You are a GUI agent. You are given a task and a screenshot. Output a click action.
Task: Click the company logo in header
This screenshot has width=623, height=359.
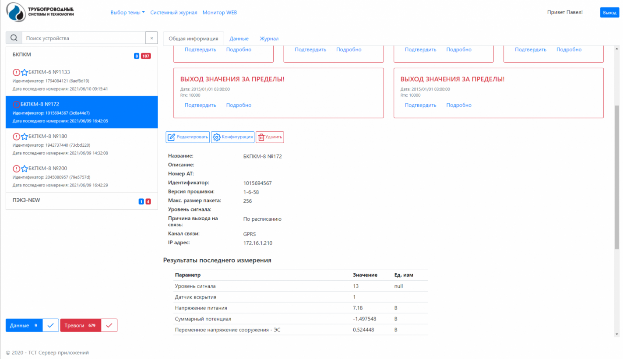click(40, 12)
